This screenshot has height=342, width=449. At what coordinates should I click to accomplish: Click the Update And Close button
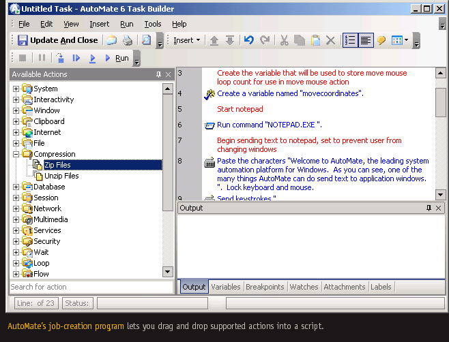pos(57,40)
